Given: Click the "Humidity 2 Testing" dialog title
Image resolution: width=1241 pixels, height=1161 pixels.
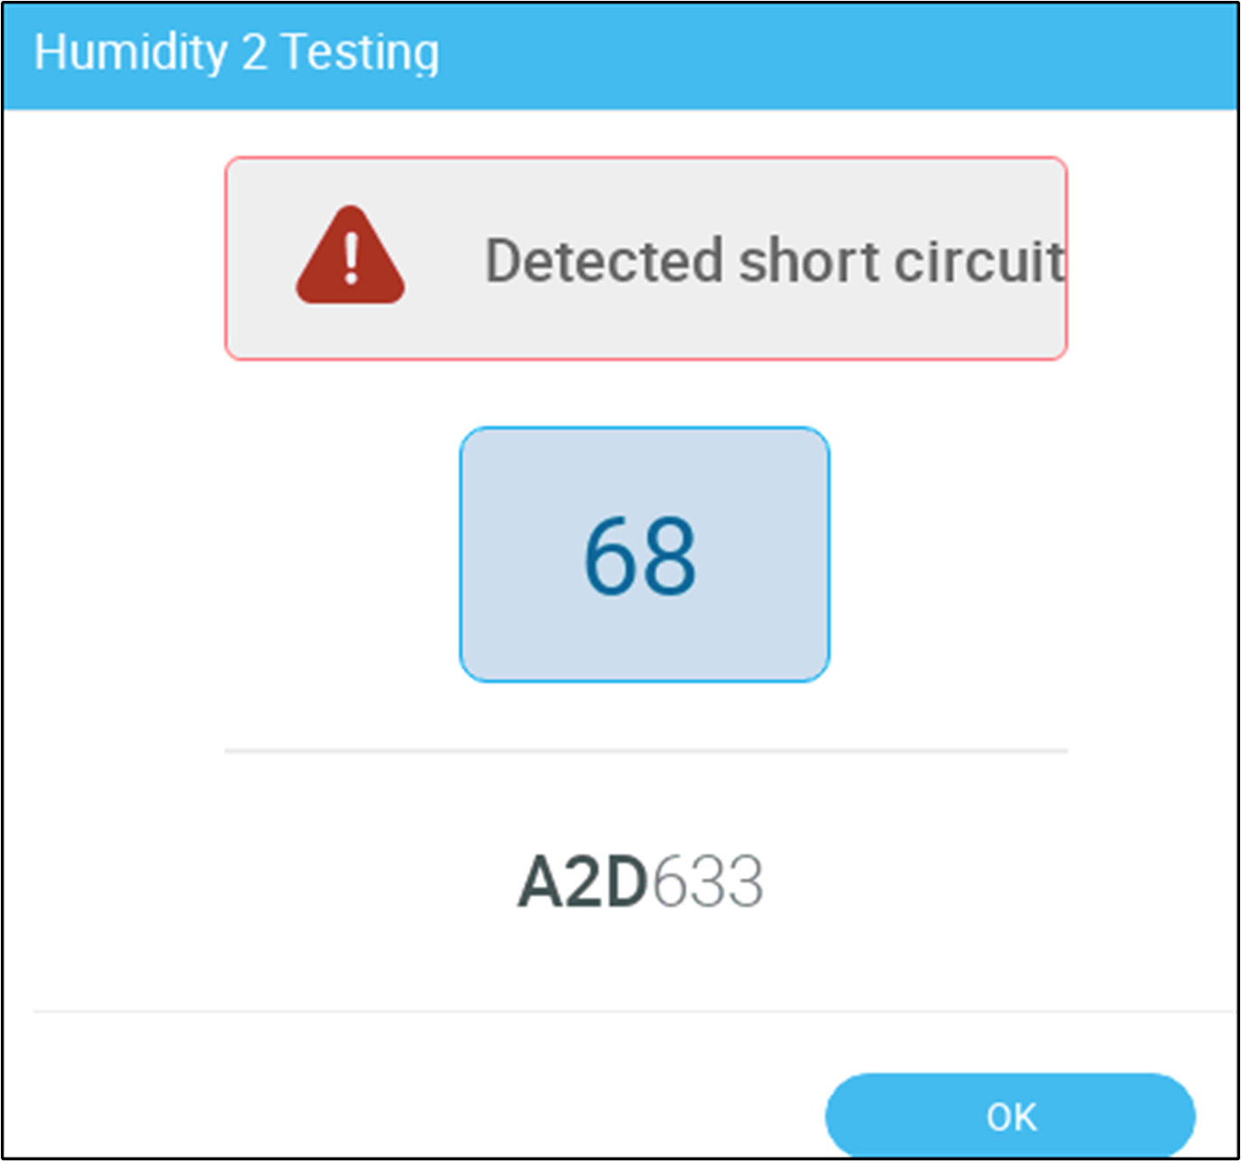Looking at the screenshot, I should click(x=236, y=52).
